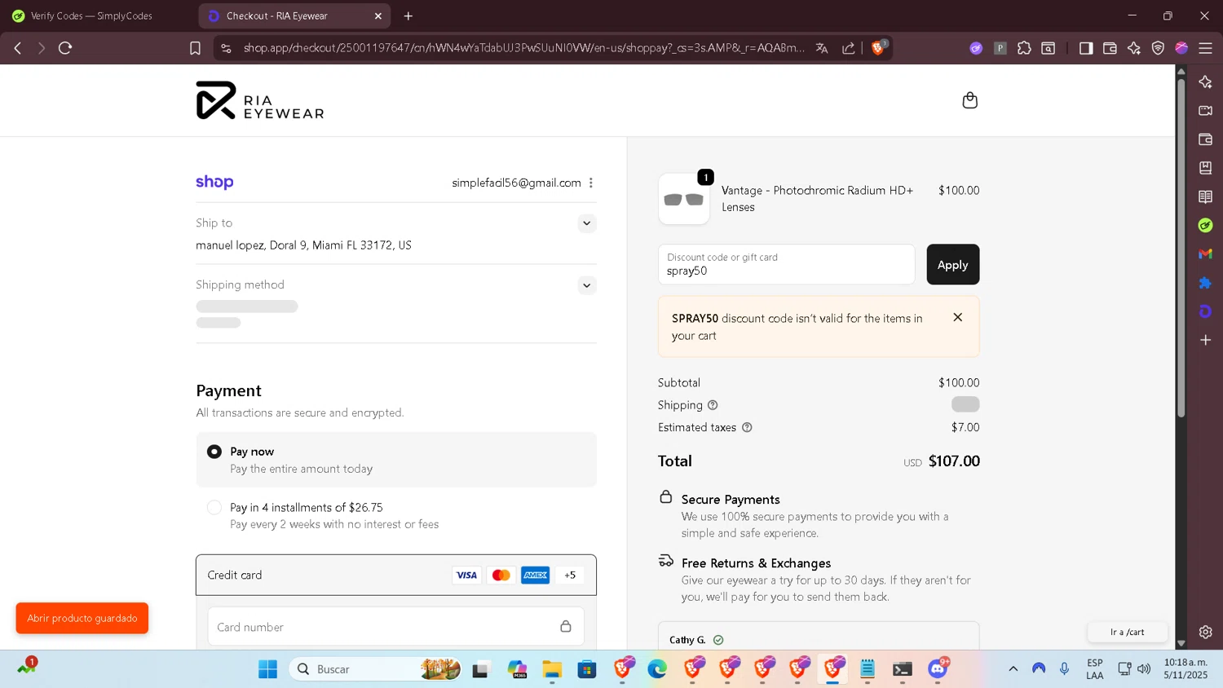Click the browser back arrow

tap(18, 48)
